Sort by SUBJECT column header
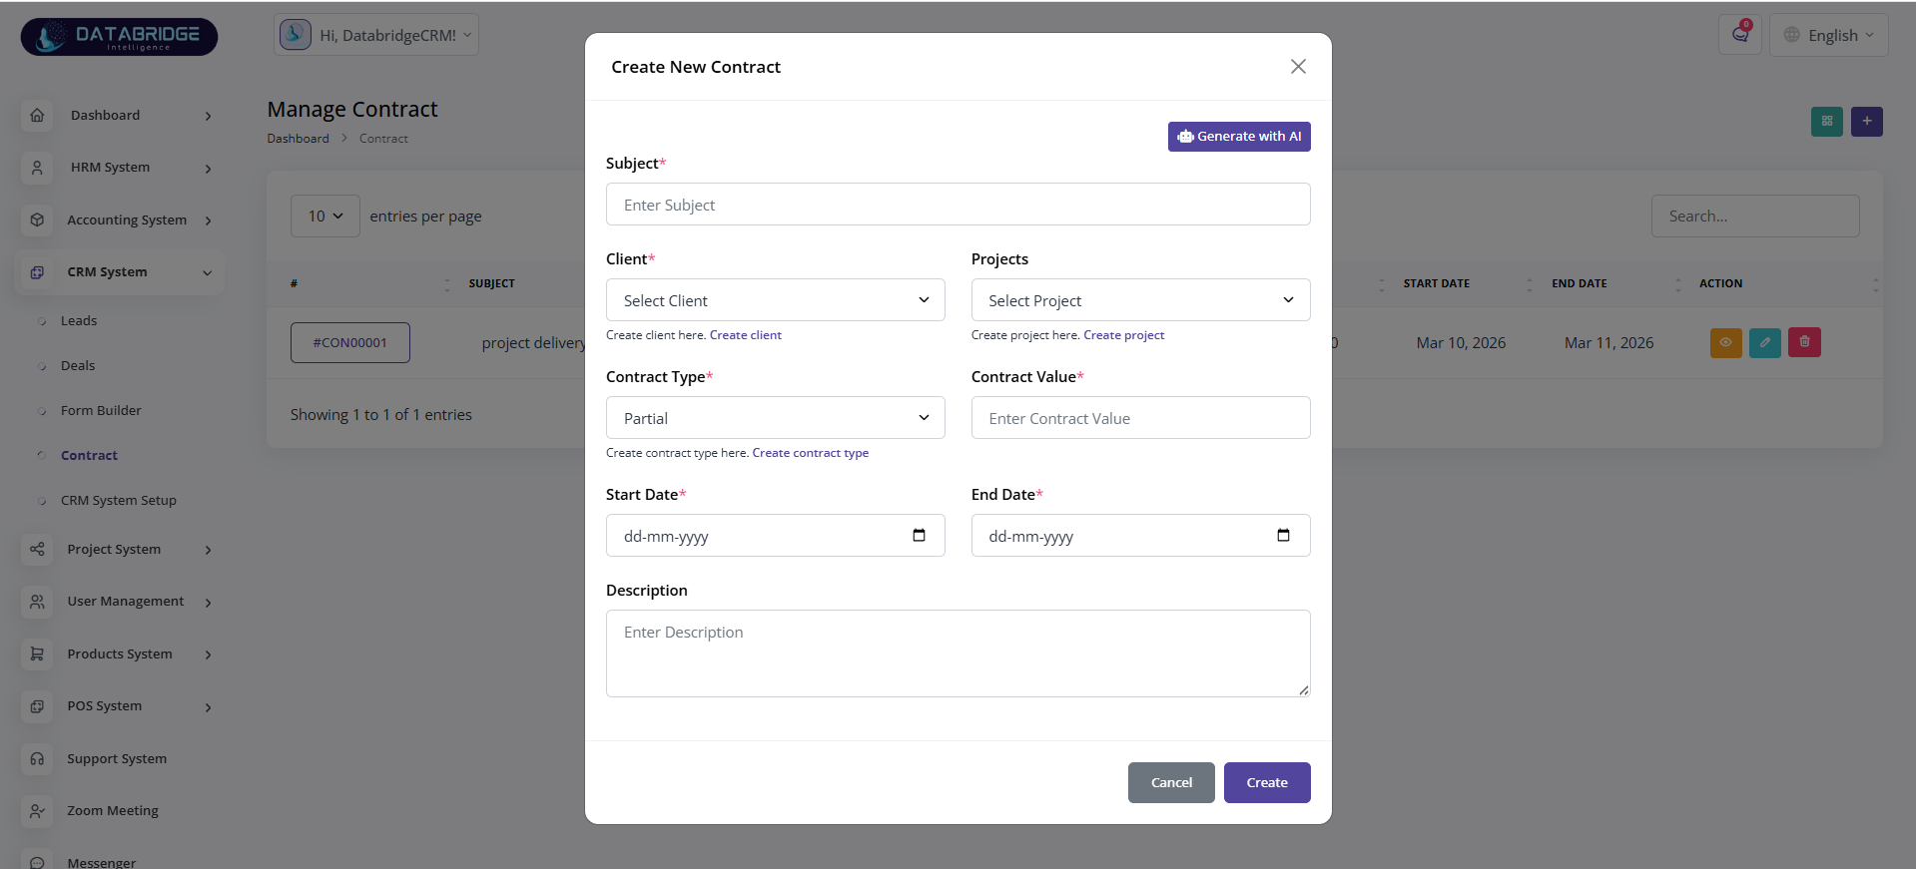The height and width of the screenshot is (869, 1916). coord(492,283)
